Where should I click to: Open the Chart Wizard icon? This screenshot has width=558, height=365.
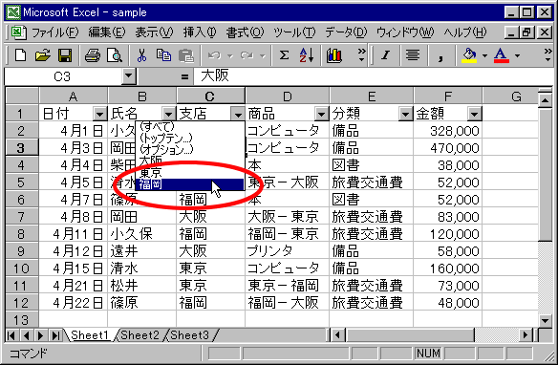pos(333,55)
